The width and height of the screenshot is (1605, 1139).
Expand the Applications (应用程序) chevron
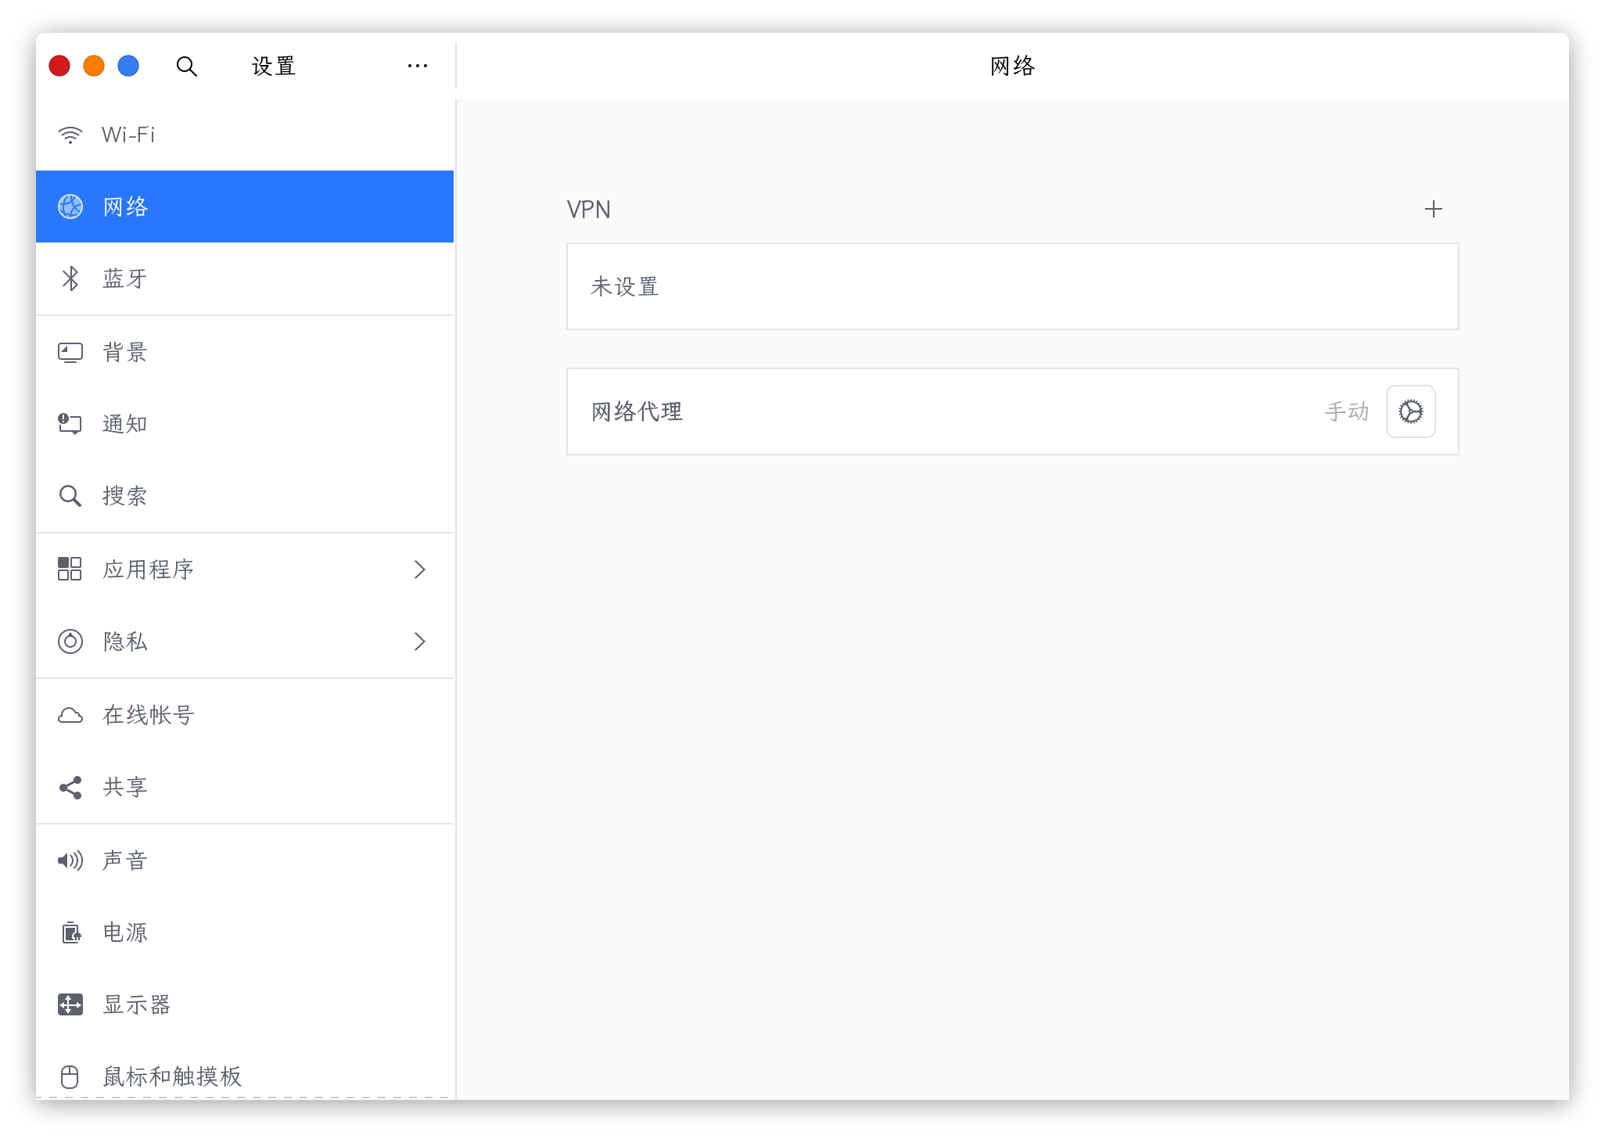(x=419, y=569)
